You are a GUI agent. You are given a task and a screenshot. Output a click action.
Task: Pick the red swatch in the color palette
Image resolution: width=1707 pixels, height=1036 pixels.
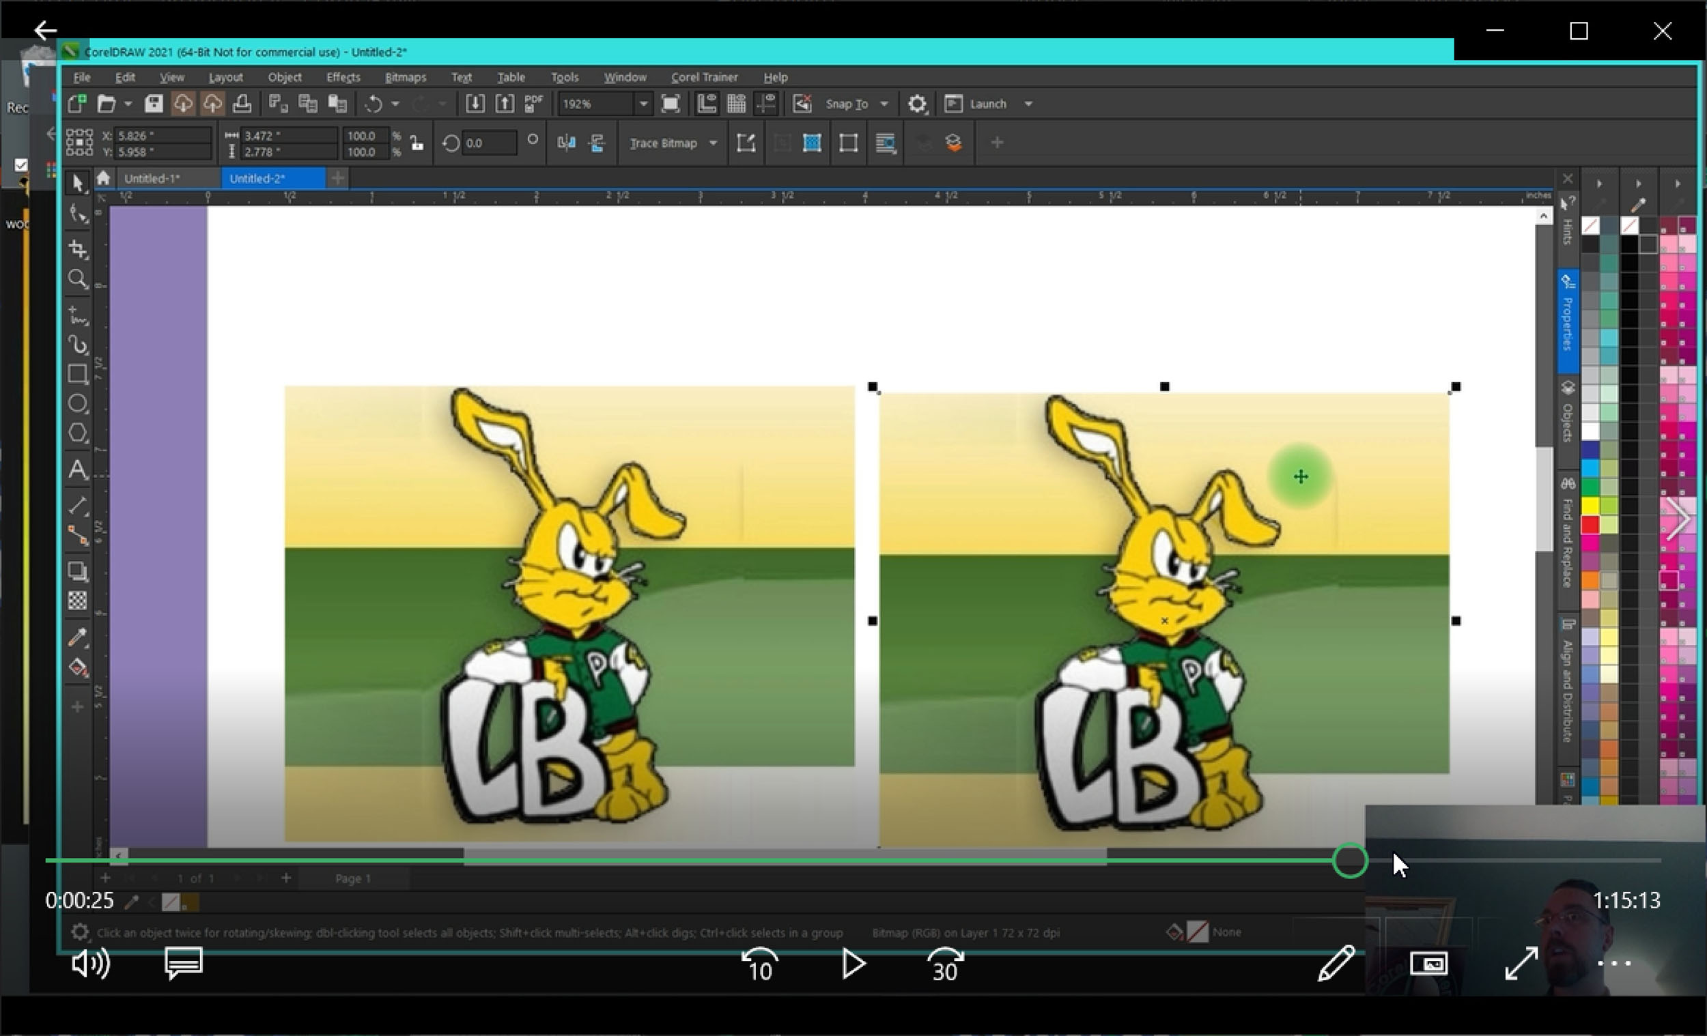tap(1591, 525)
